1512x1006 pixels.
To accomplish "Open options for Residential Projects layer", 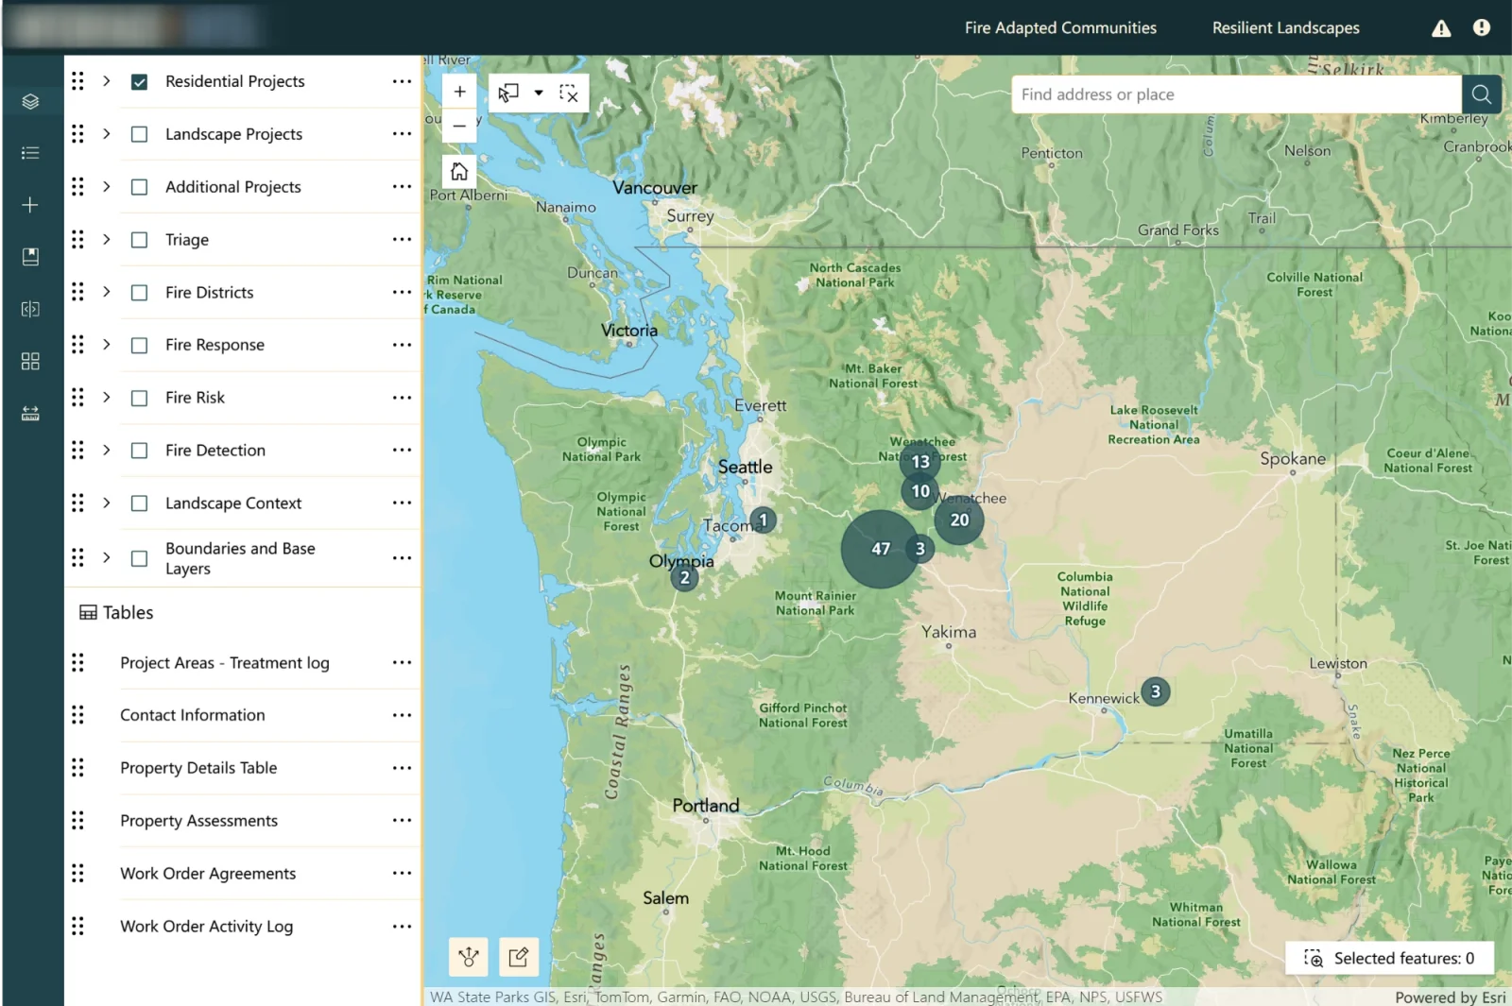I will [403, 81].
